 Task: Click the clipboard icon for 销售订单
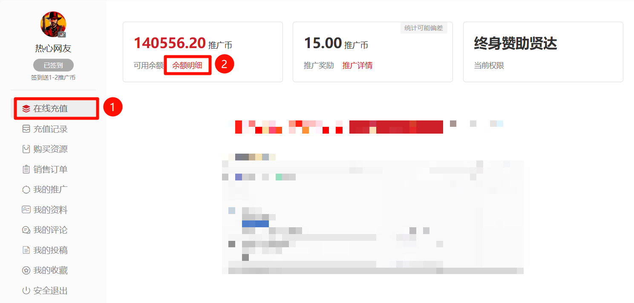click(x=26, y=169)
